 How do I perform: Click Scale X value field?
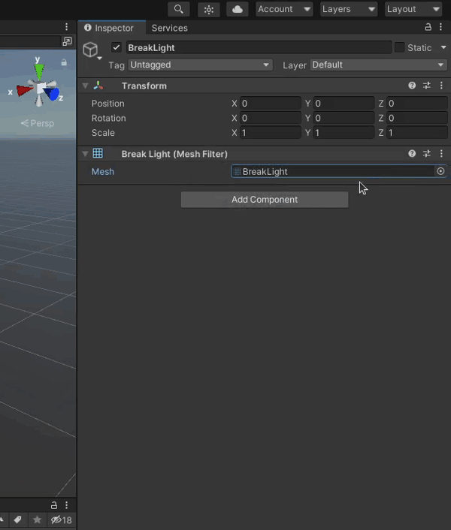point(271,132)
